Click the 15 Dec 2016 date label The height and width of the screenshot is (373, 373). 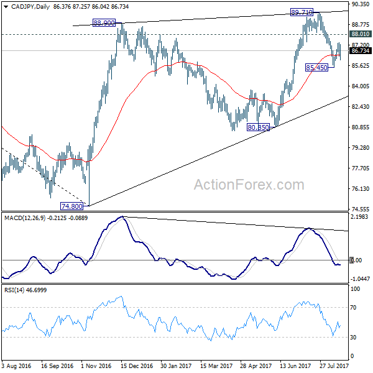[x=137, y=366]
